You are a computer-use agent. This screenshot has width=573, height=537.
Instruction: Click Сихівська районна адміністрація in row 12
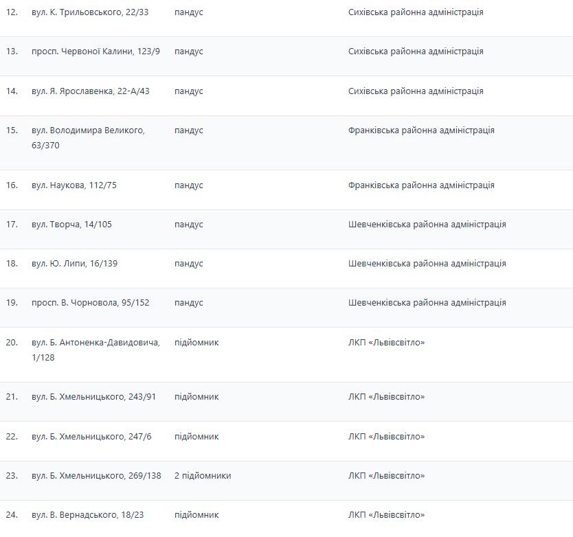point(416,12)
